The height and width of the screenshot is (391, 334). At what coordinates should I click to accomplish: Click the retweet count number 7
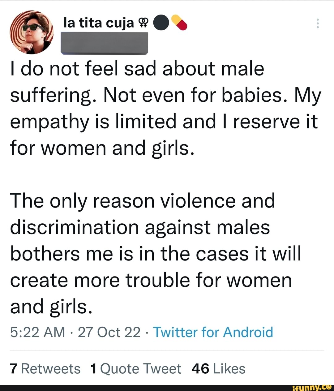point(13,369)
